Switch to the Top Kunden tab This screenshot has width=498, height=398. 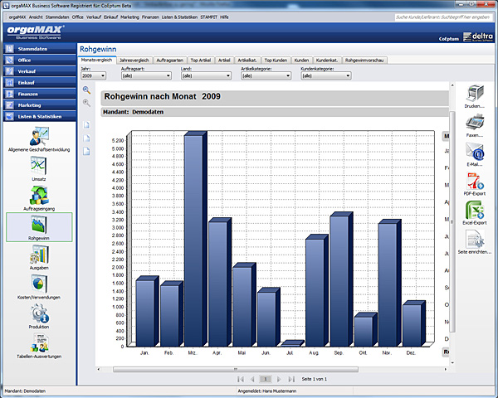click(276, 61)
